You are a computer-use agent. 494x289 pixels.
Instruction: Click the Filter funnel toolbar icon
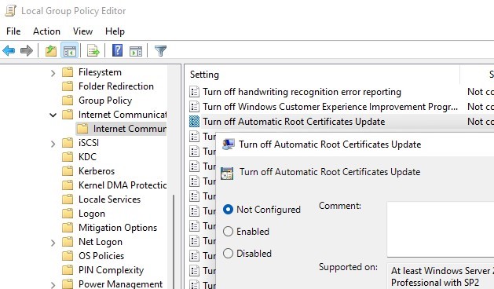pos(160,50)
